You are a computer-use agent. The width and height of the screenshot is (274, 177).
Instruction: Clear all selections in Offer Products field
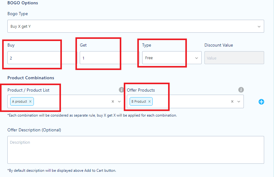(x=232, y=101)
